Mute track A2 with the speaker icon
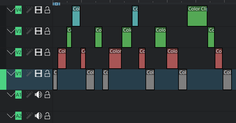Image resolution: width=236 pixels, height=123 pixels. 38,116
